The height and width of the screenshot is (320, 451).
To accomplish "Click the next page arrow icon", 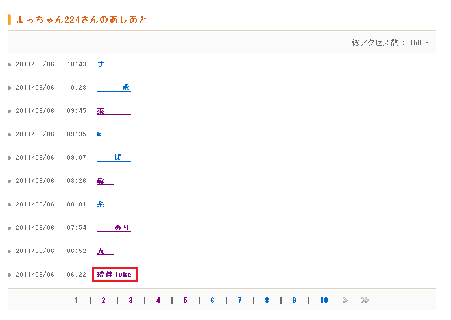I will 345,301.
